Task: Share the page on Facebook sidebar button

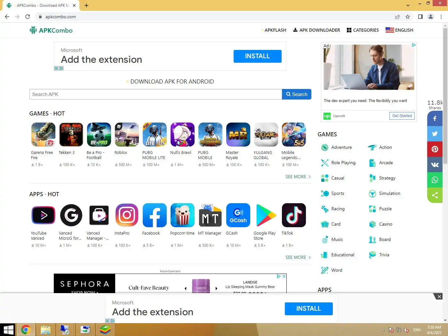Action: tap(435, 118)
